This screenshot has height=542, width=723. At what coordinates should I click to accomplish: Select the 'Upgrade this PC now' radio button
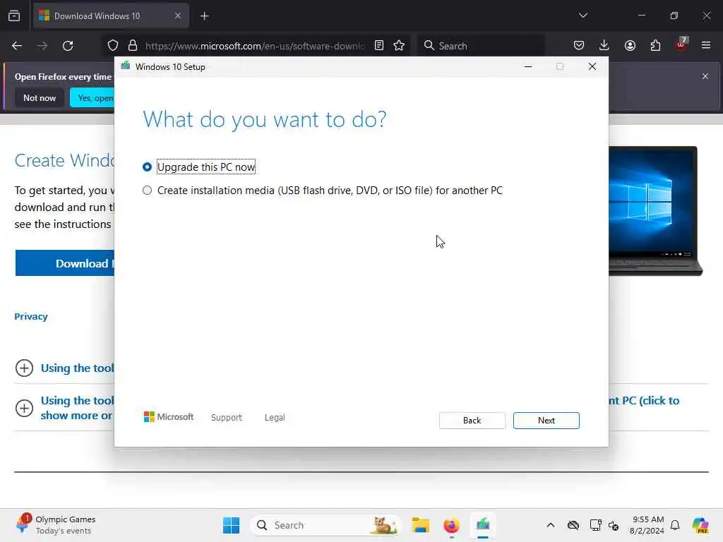point(147,167)
